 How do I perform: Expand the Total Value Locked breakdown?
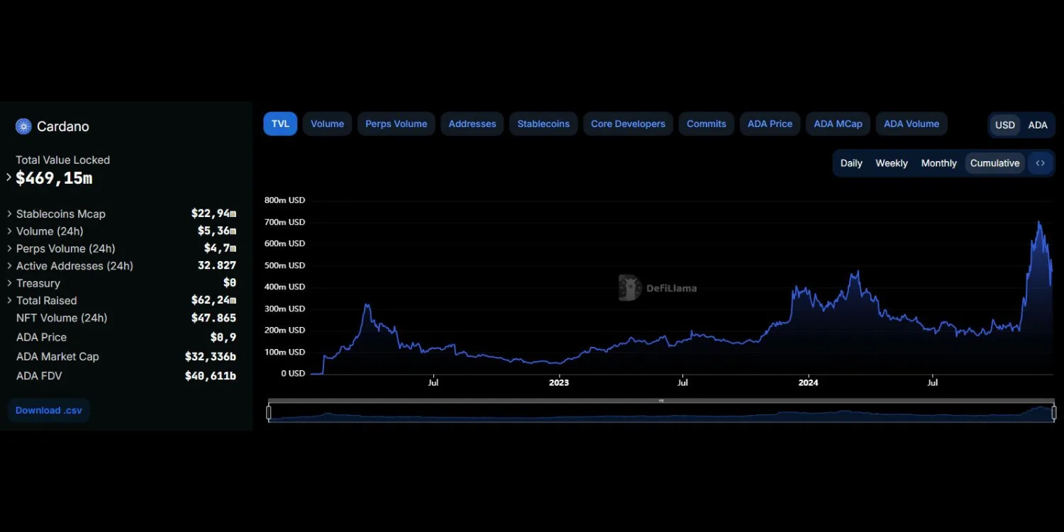click(x=9, y=177)
